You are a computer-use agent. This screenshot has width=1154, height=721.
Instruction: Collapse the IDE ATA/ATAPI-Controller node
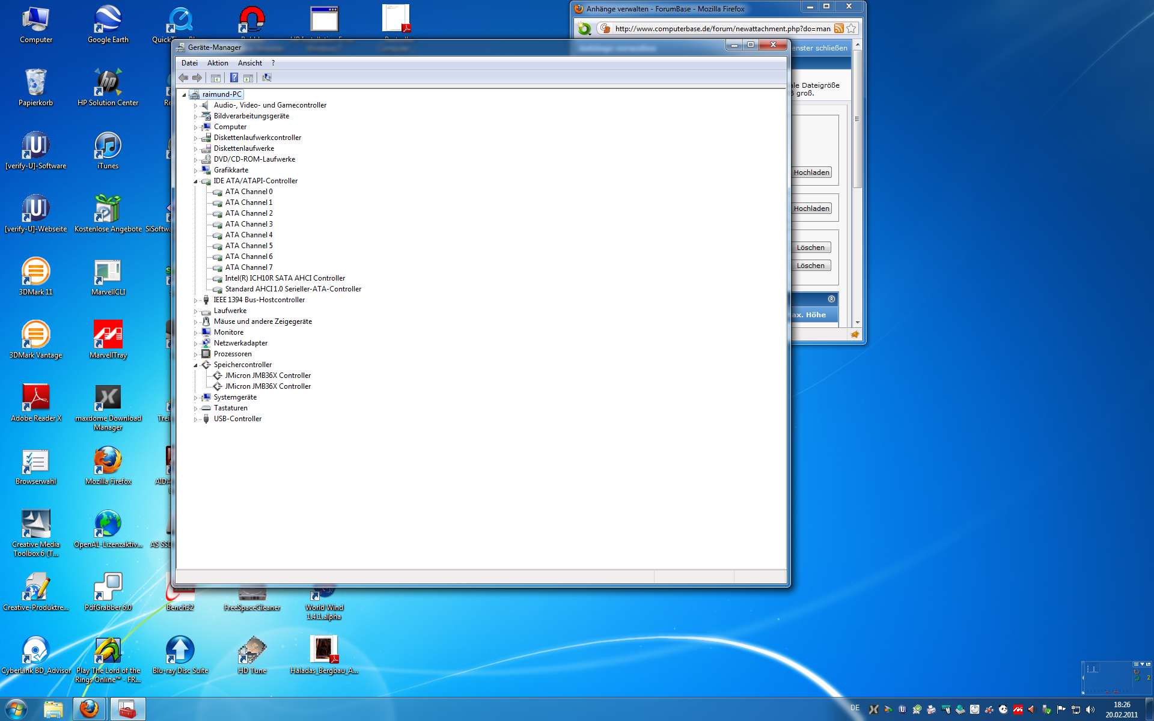pos(195,181)
